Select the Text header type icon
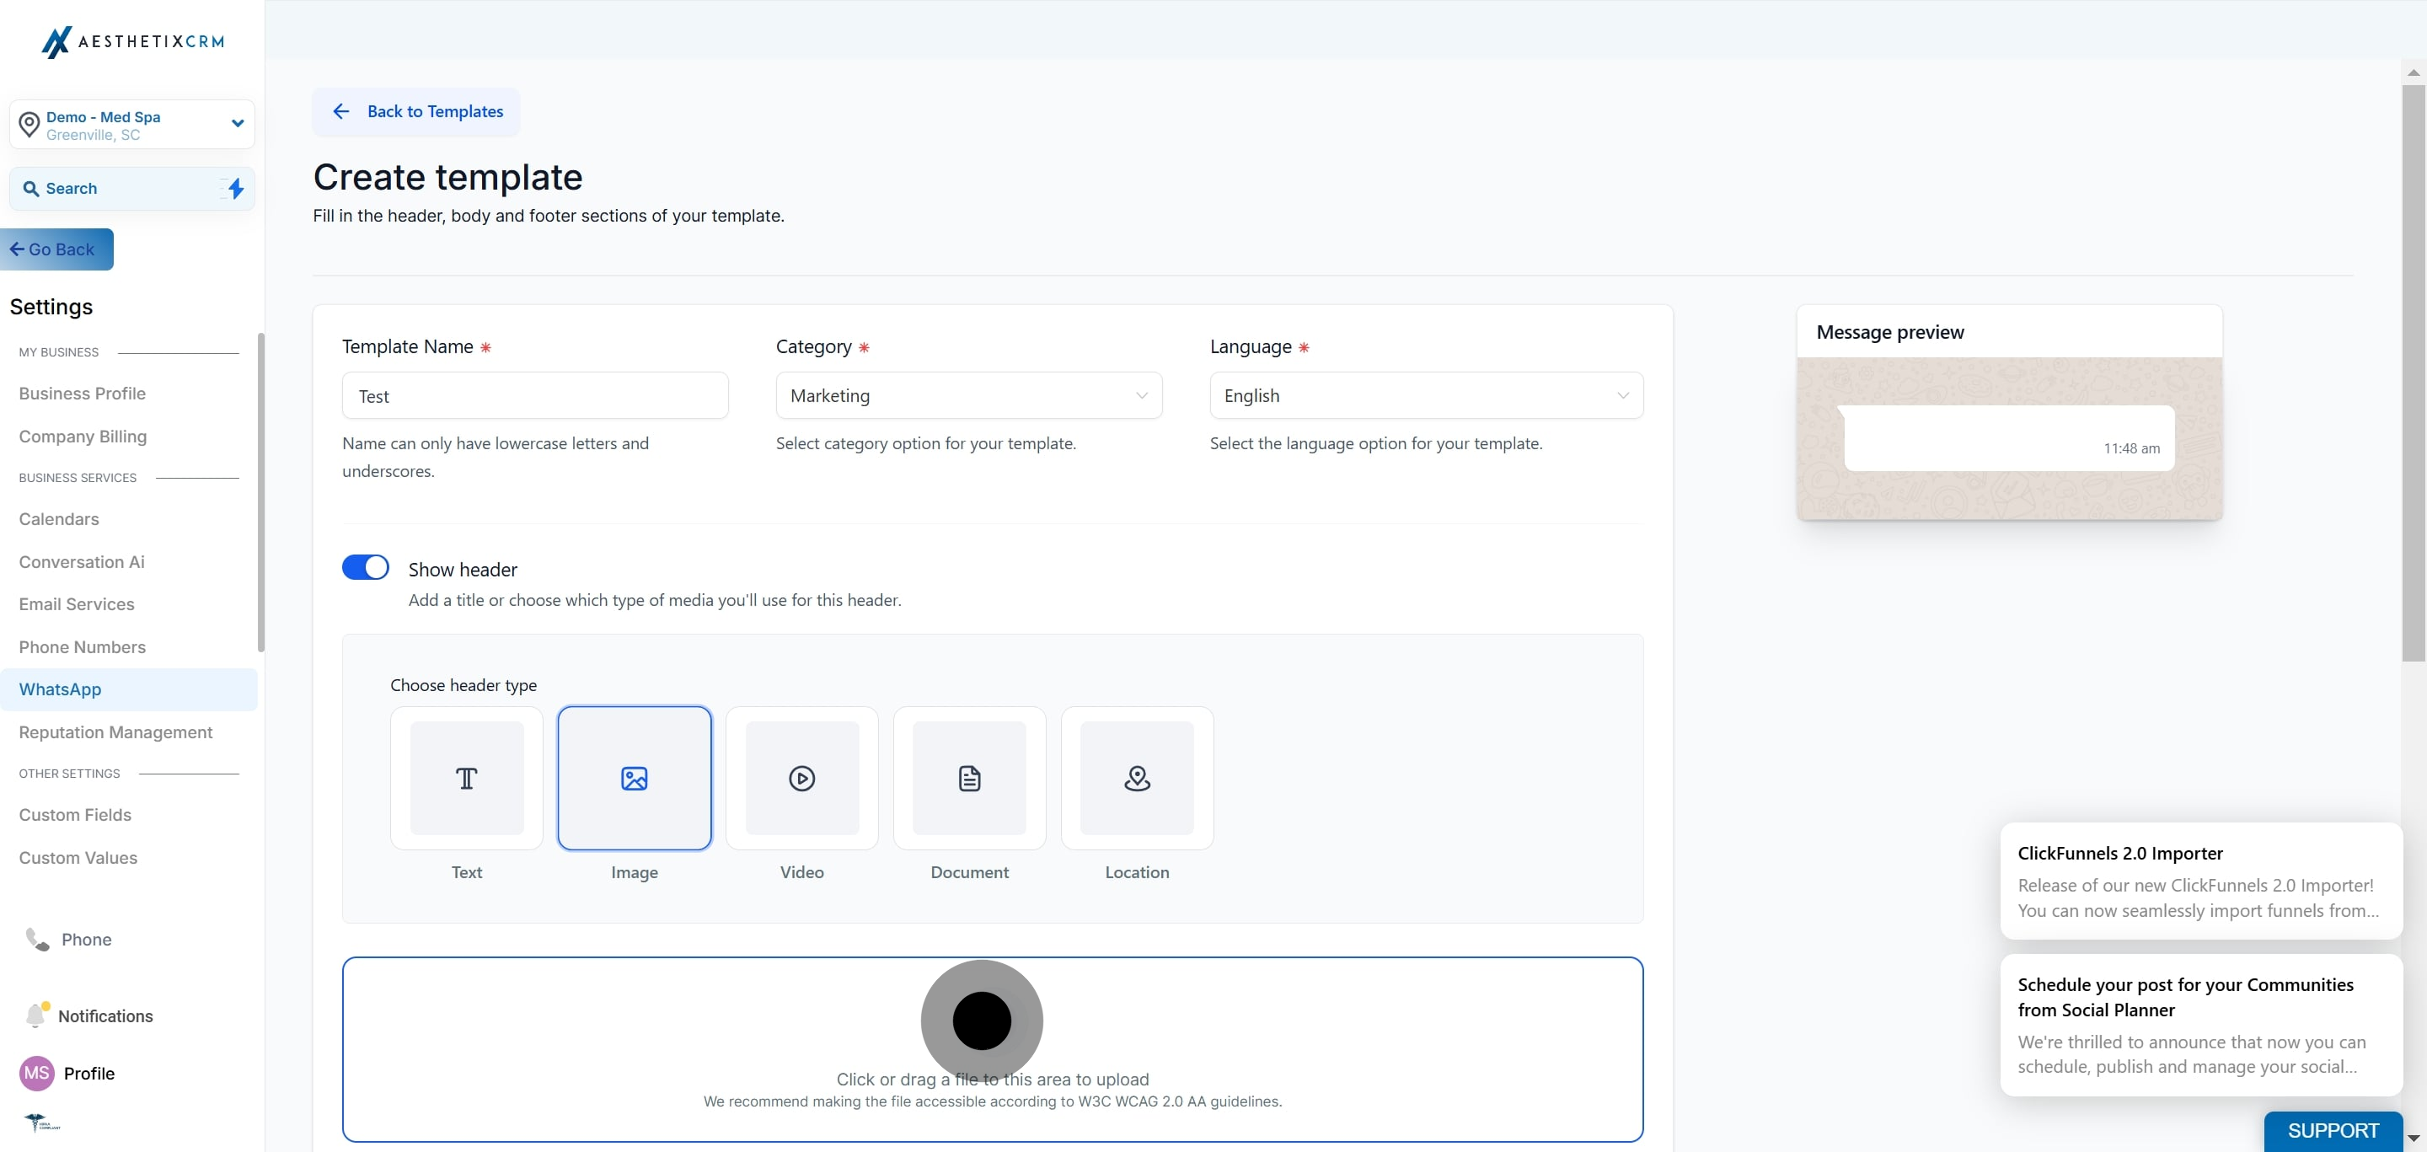 click(x=466, y=778)
